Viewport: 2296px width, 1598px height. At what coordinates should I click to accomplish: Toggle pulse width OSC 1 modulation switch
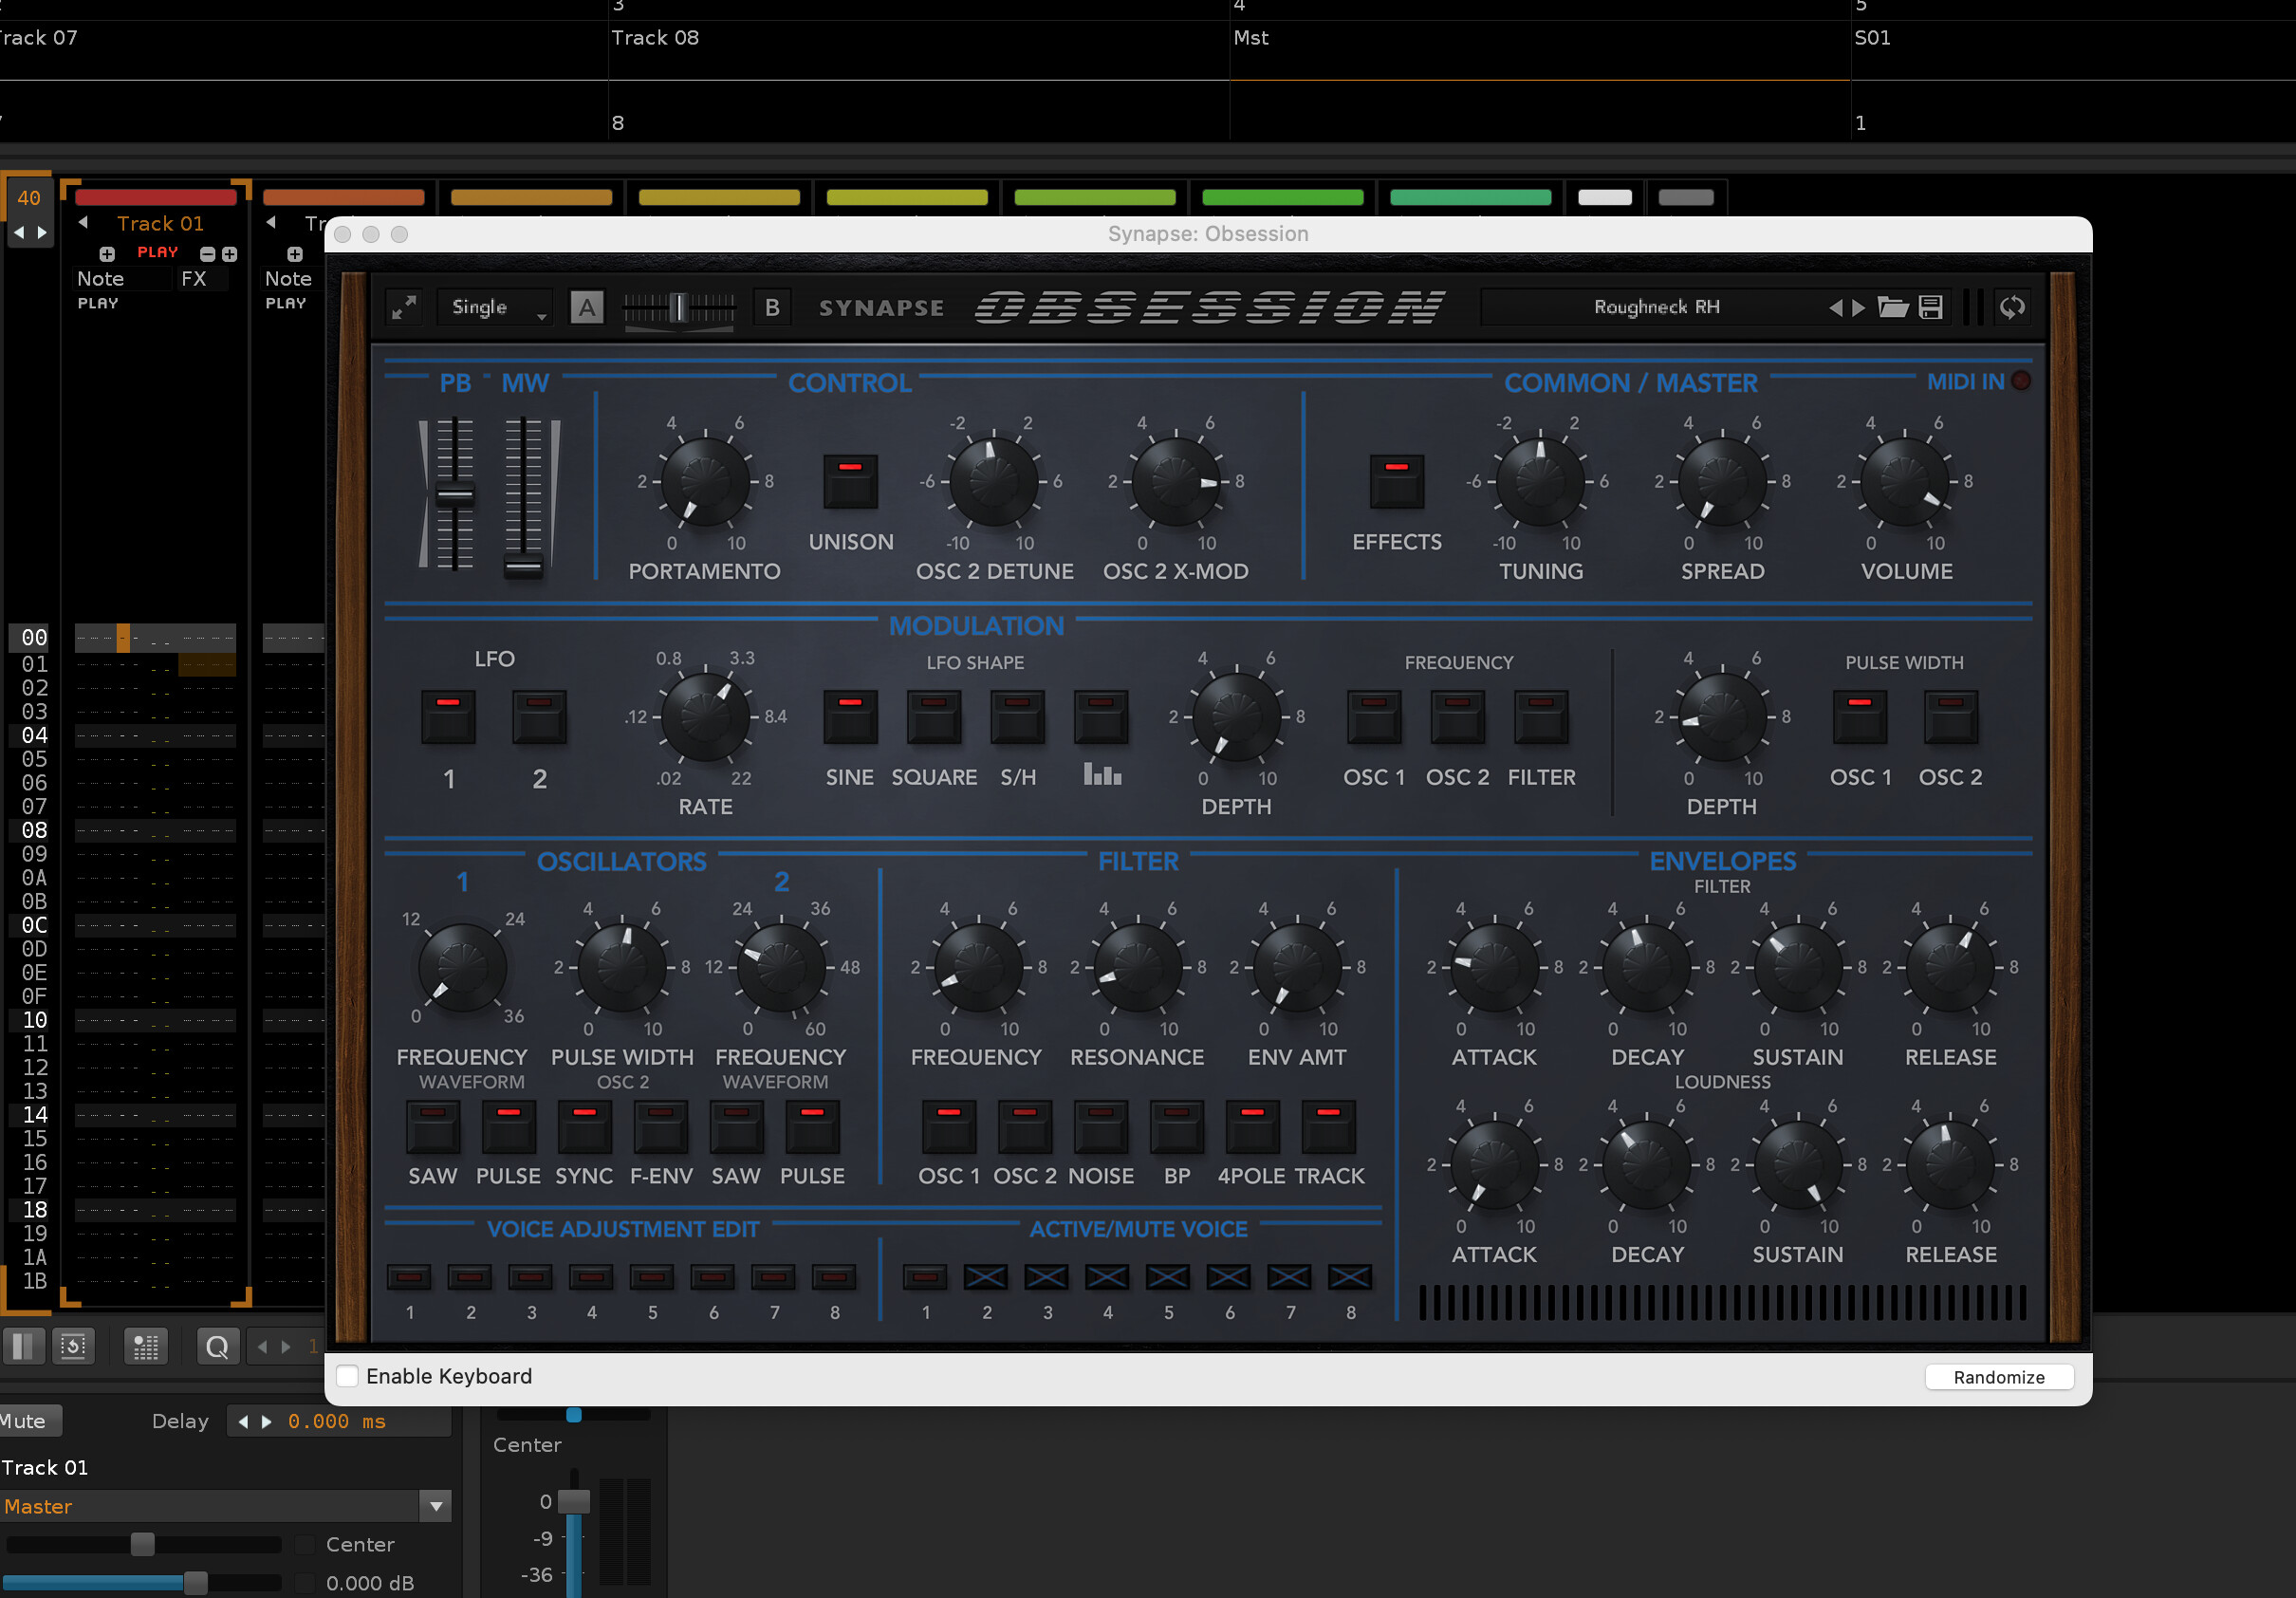pos(1859,717)
